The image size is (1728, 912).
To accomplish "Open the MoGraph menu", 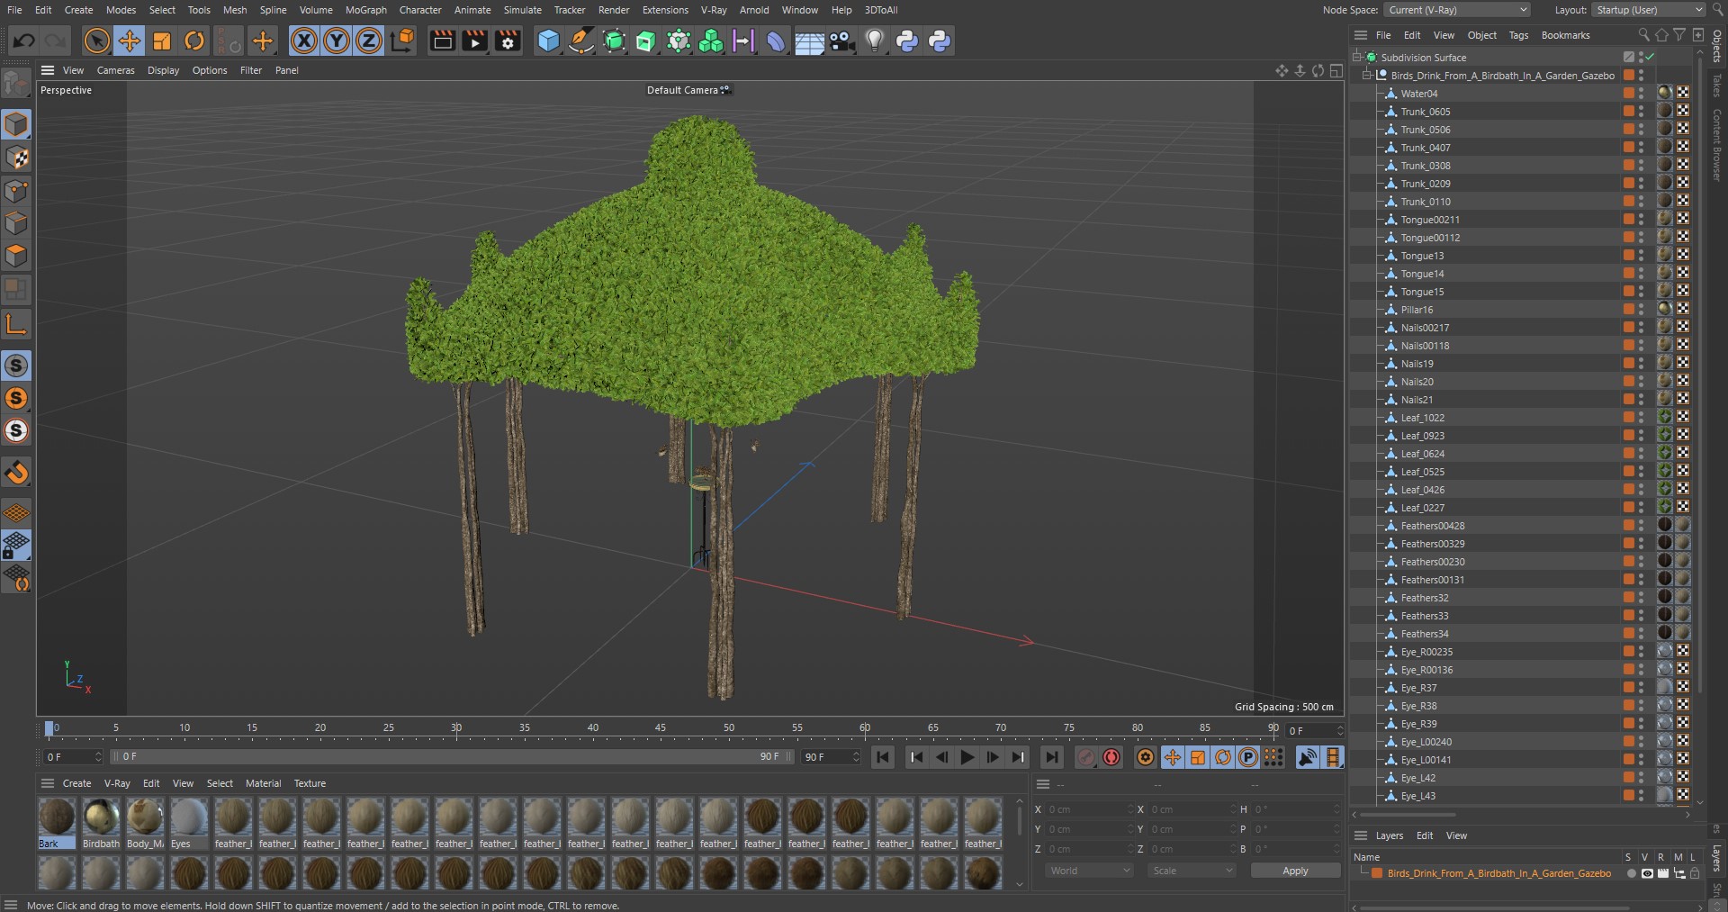I will point(365,10).
